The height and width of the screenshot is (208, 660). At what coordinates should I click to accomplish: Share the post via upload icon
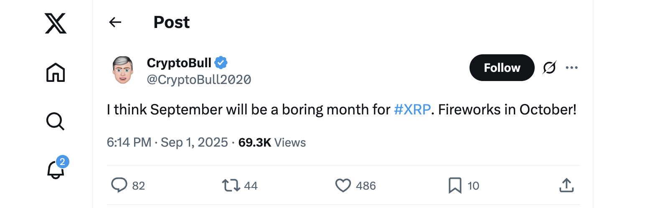point(566,185)
